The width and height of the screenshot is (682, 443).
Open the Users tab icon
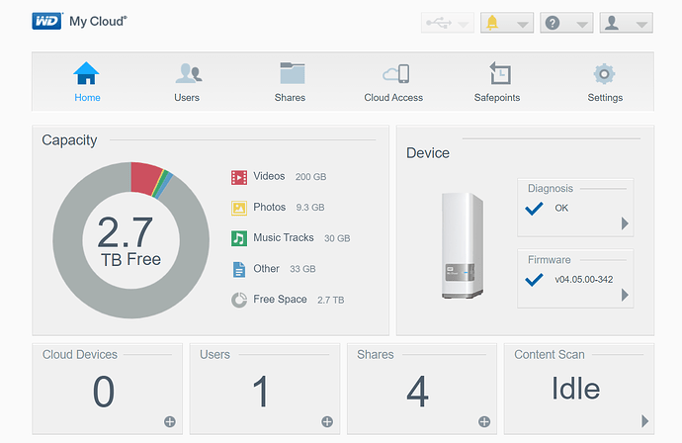pos(189,73)
